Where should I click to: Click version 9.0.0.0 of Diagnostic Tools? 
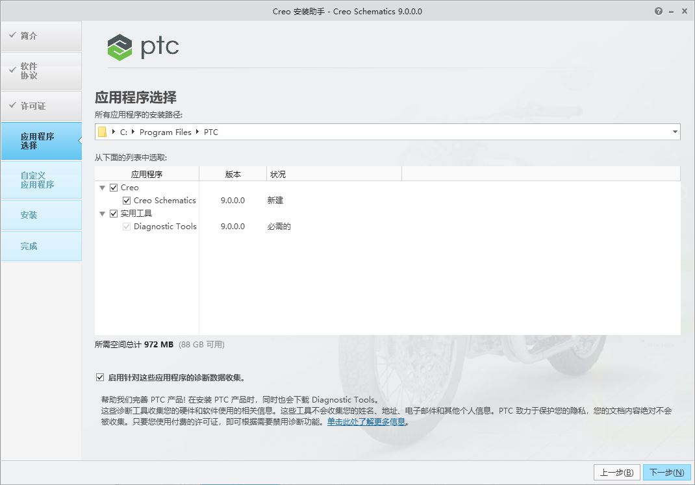[233, 227]
